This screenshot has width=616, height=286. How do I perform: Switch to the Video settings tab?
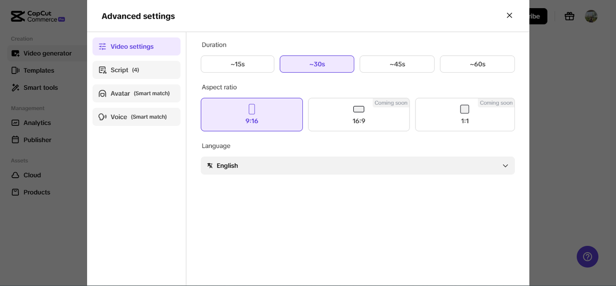pos(137,47)
